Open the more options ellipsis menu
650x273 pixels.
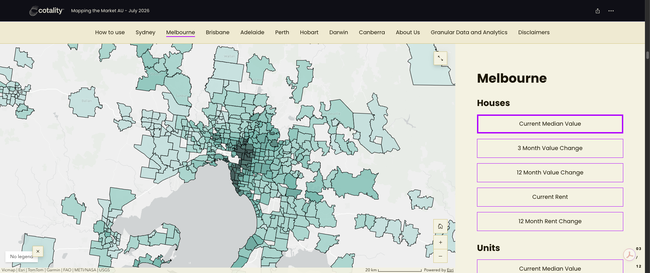(611, 11)
